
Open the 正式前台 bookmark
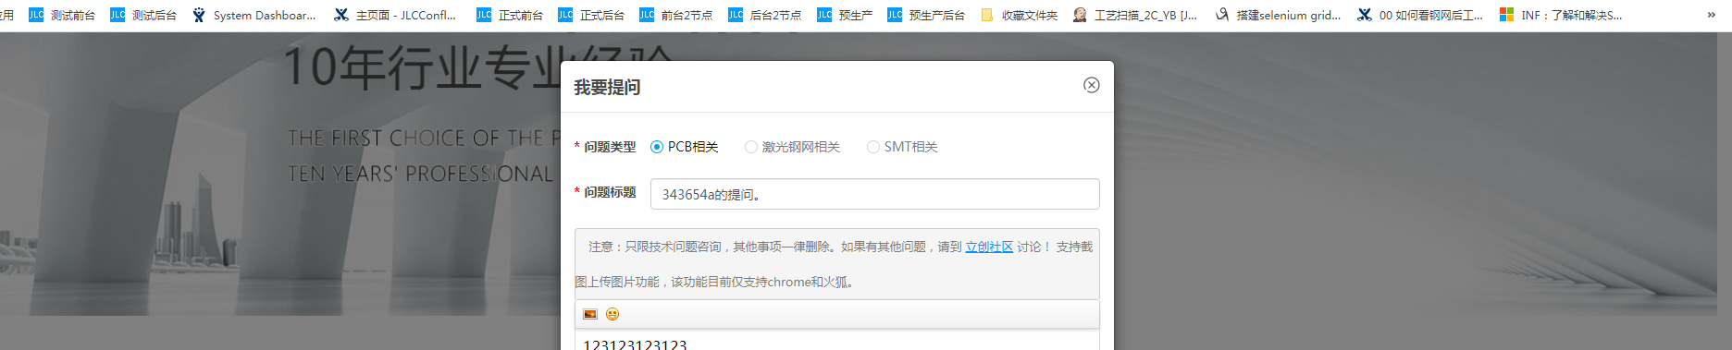[x=510, y=15]
